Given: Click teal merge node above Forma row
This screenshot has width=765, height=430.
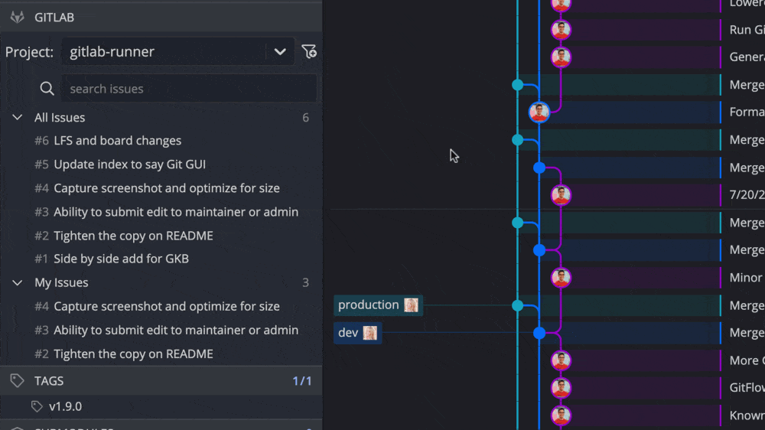Looking at the screenshot, I should 518,85.
